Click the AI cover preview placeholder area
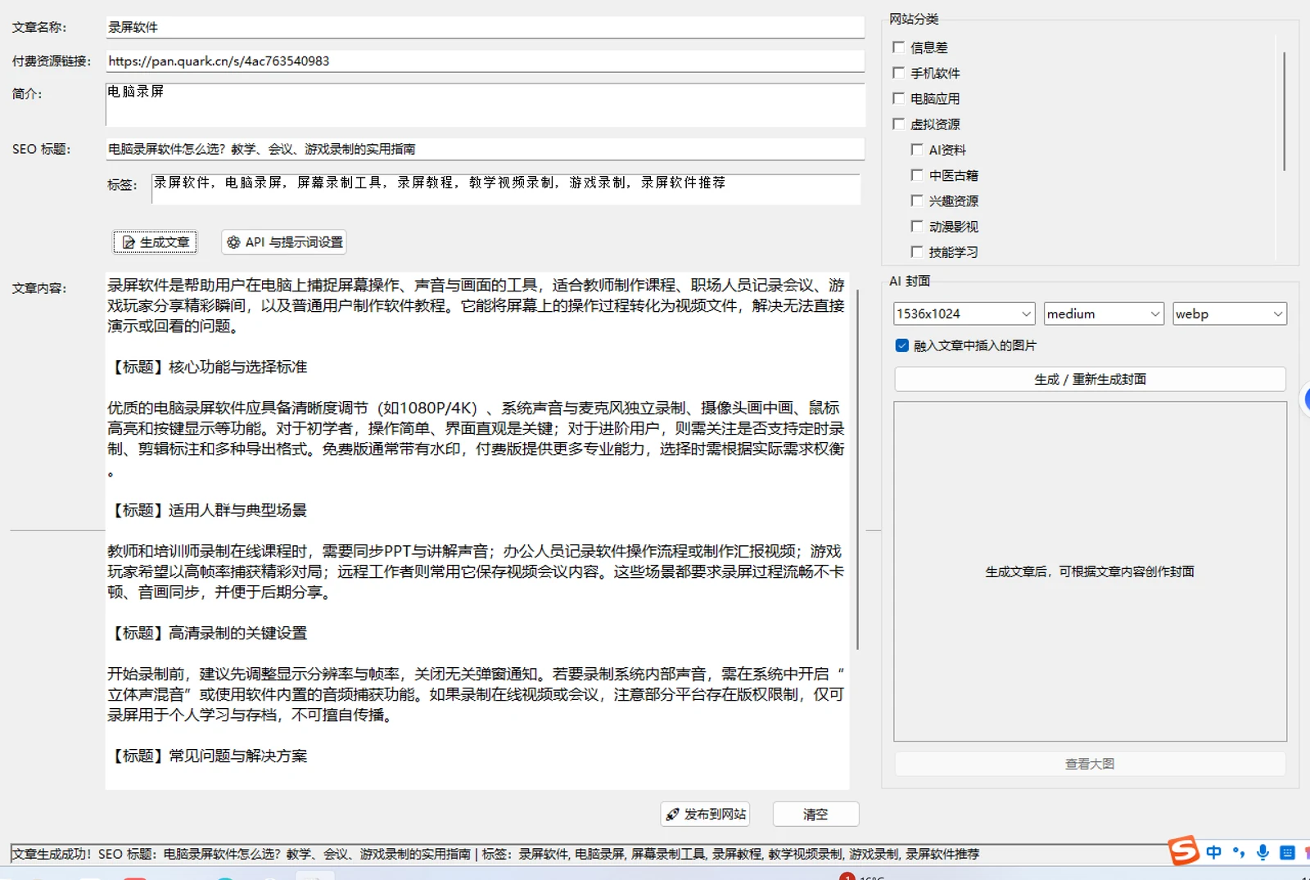This screenshot has width=1310, height=880. [1090, 571]
